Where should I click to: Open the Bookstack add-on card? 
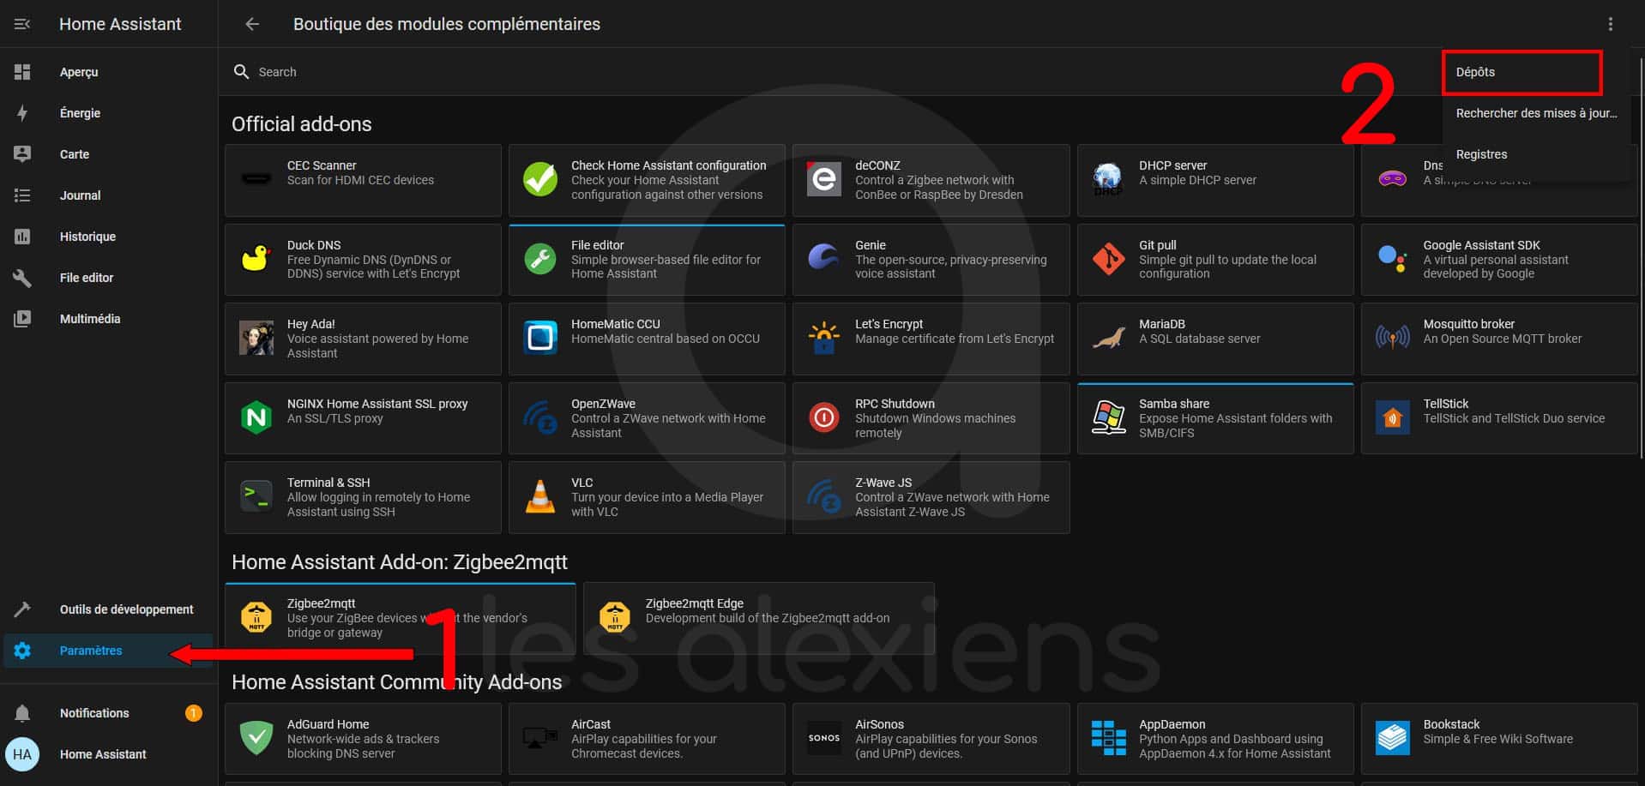(1499, 739)
